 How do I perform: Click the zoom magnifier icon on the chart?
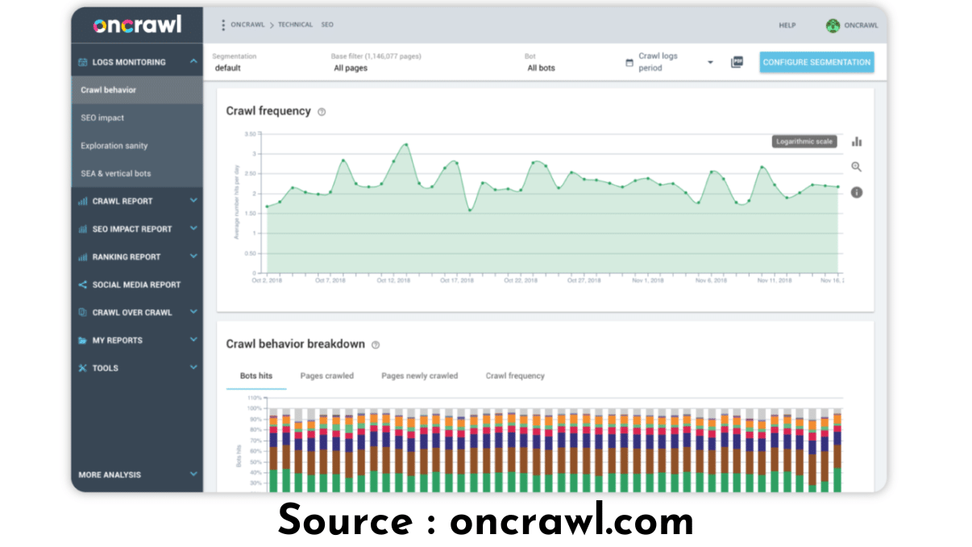point(857,167)
